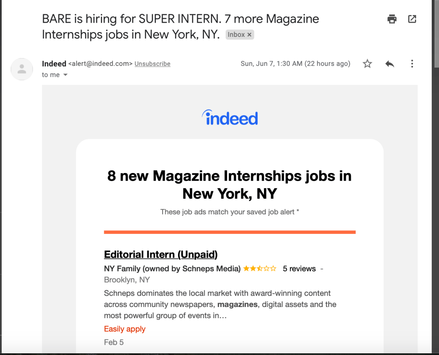Click the Unsubscribe link
439x355 pixels.
click(x=152, y=64)
